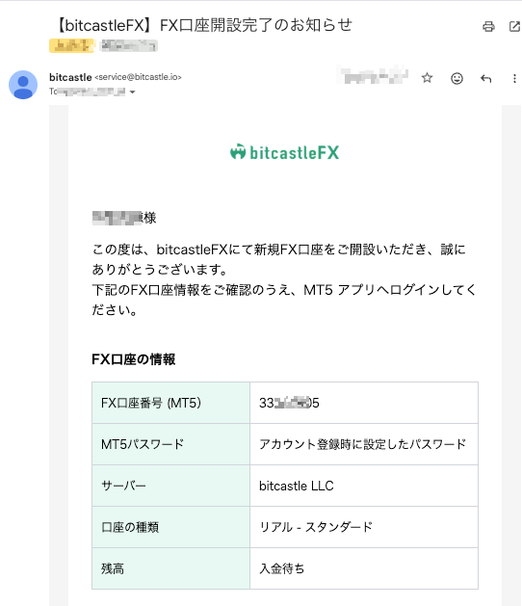Add an emoji reaction to the email

457,78
